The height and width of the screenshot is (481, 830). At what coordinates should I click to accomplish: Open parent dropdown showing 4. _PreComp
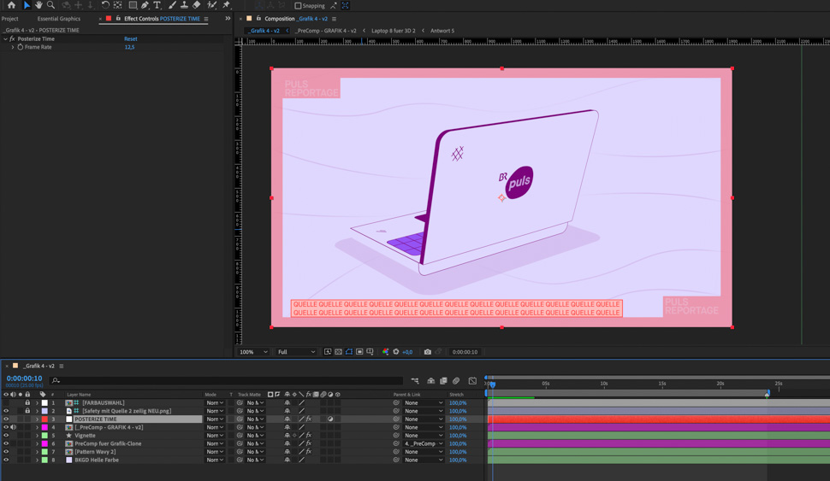[x=424, y=443]
